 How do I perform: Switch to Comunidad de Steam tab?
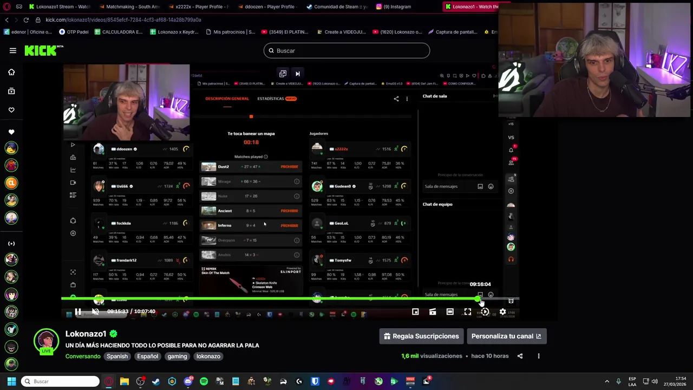point(337,6)
